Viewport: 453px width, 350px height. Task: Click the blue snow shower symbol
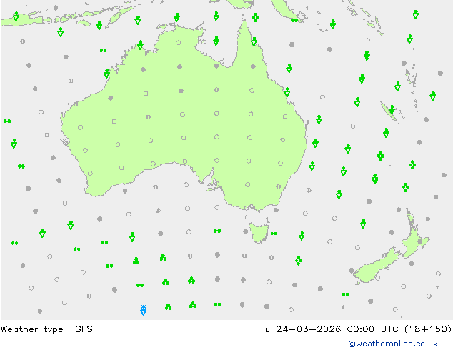(144, 310)
